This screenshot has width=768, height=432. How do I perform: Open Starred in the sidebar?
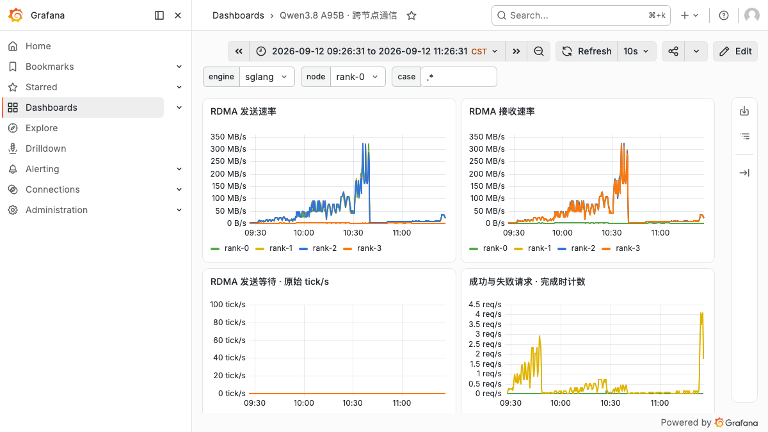pos(41,87)
